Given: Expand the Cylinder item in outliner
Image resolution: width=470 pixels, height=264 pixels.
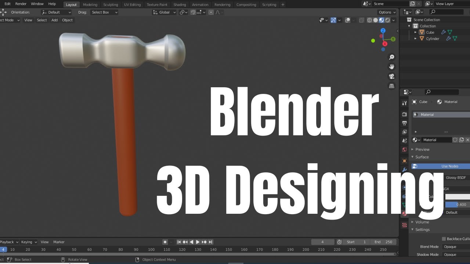Looking at the screenshot, I should coord(416,38).
